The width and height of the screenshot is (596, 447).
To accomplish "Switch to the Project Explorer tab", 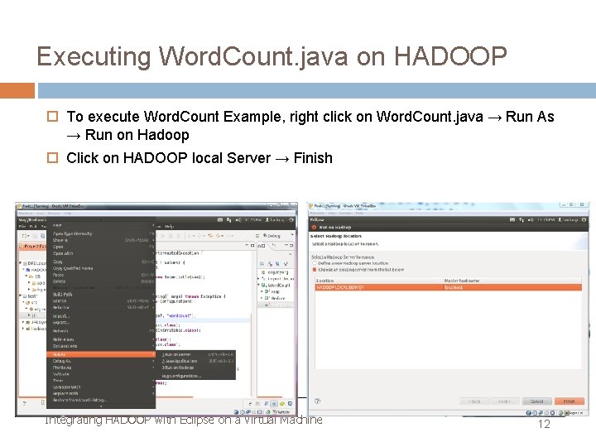I will 32,247.
